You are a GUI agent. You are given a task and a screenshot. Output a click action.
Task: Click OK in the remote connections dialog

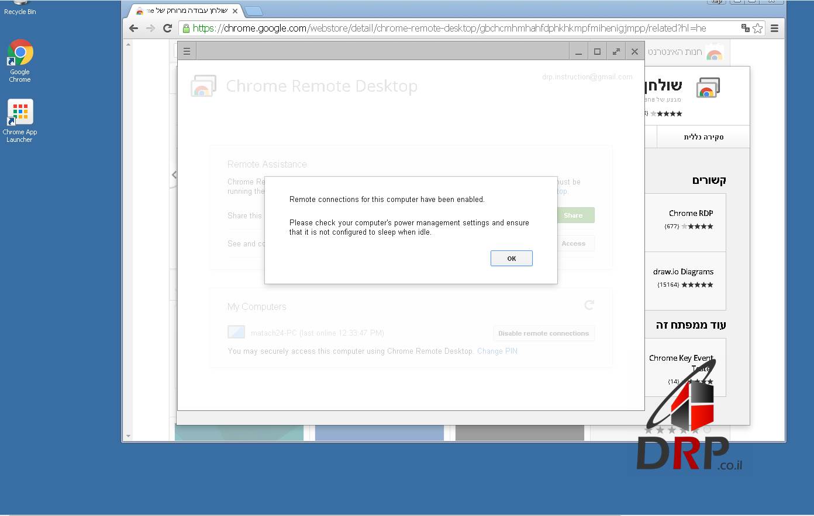[x=511, y=258]
